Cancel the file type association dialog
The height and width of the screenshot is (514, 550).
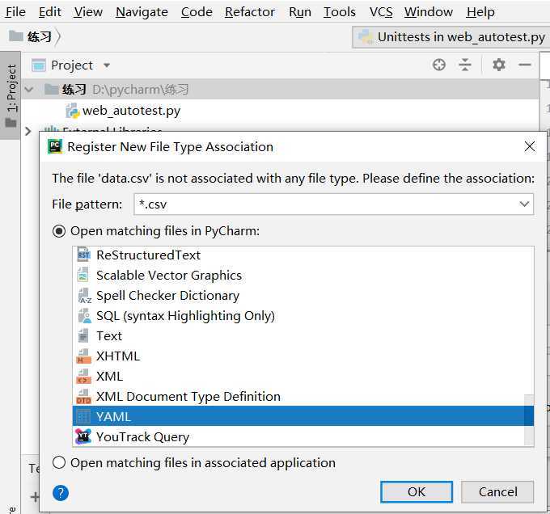tap(497, 492)
